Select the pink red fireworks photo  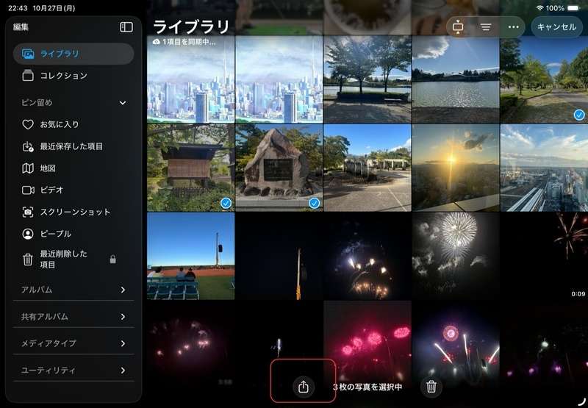(x=367, y=344)
